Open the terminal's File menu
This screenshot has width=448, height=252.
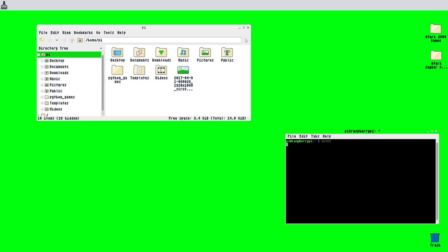tap(292, 136)
